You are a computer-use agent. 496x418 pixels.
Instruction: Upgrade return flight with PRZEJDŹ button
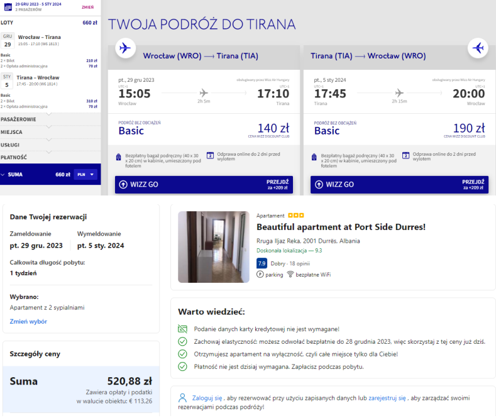[x=472, y=184]
